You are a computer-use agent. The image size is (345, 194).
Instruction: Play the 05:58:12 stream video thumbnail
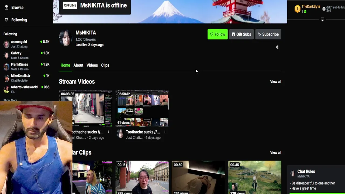point(142,108)
